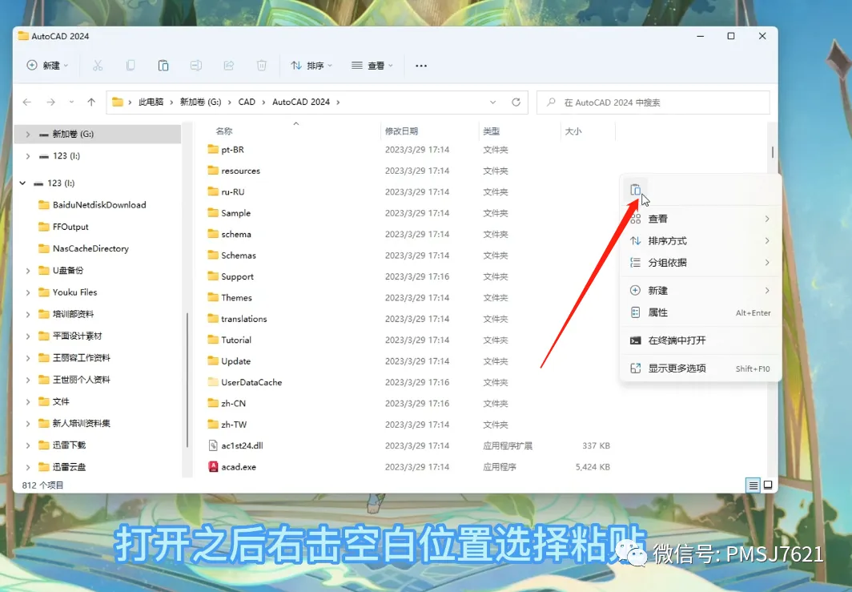Expand the Youku Files folder node

tap(28, 292)
